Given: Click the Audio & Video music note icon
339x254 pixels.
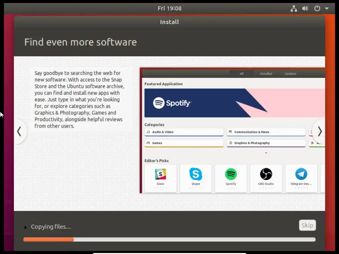Looking at the screenshot, I should click(x=148, y=132).
